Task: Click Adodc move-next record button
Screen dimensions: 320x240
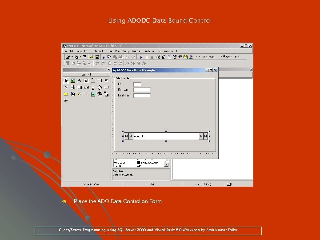Action: 201,136
